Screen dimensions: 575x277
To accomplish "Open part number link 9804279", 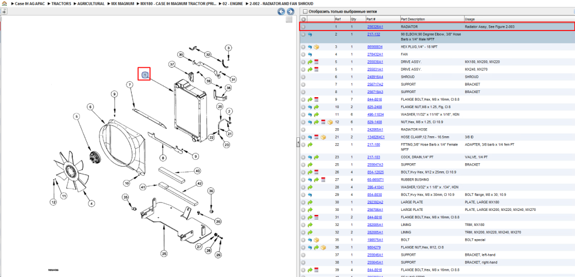I will pyautogui.click(x=374, y=247).
